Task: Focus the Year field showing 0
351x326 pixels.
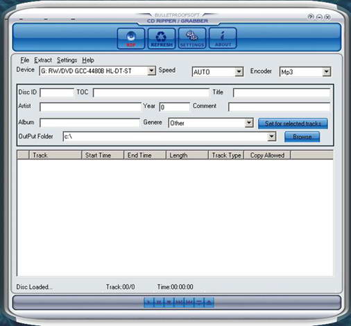Action: coord(175,107)
